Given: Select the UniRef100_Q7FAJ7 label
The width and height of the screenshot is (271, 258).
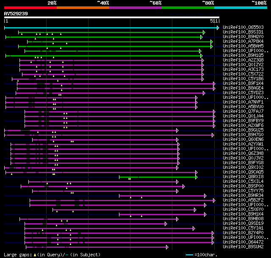Looking at the screenshot, I should click(243, 112).
